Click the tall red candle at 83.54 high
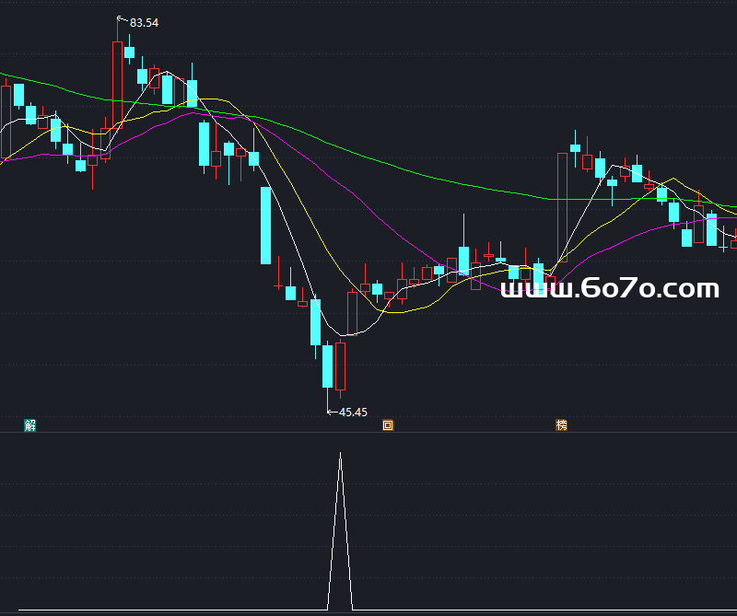 click(117, 85)
